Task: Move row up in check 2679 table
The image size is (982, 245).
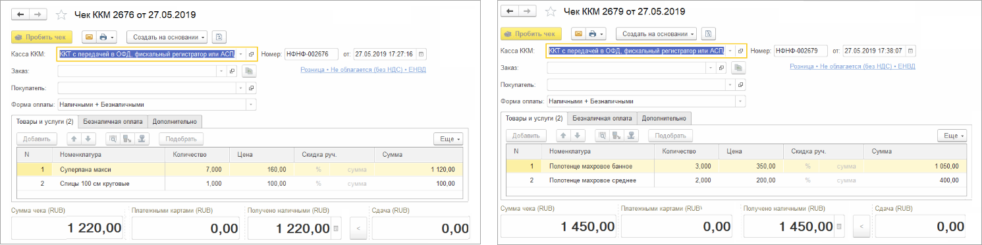Action: point(563,136)
